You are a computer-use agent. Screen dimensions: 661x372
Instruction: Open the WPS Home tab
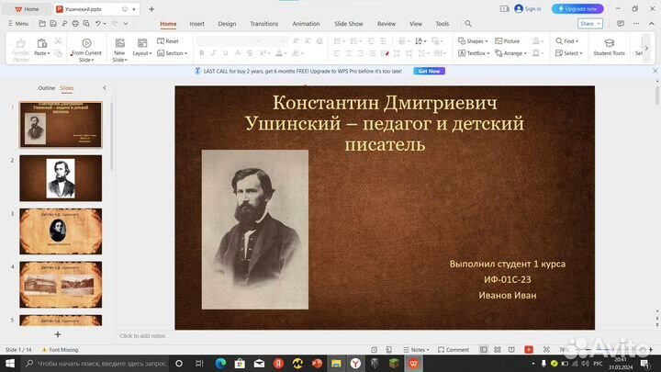coord(27,9)
